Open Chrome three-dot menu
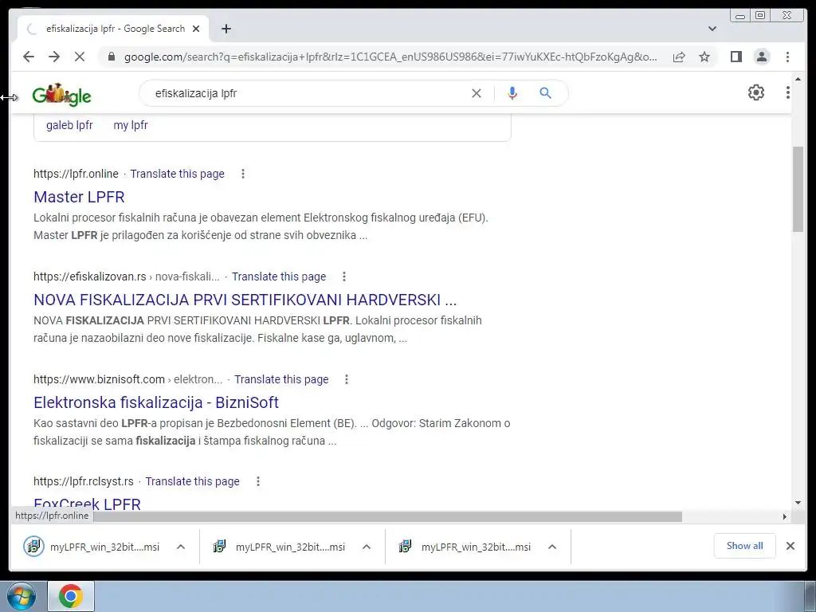Image resolution: width=816 pixels, height=612 pixels. tap(787, 57)
